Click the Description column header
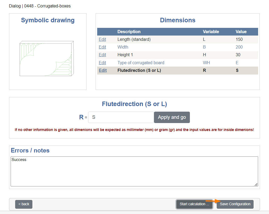Image resolution: width=269 pixels, height=214 pixels. 129,32
